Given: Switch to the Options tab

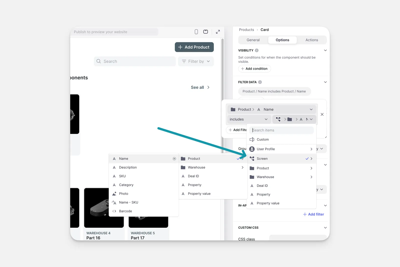Looking at the screenshot, I should coord(282,40).
